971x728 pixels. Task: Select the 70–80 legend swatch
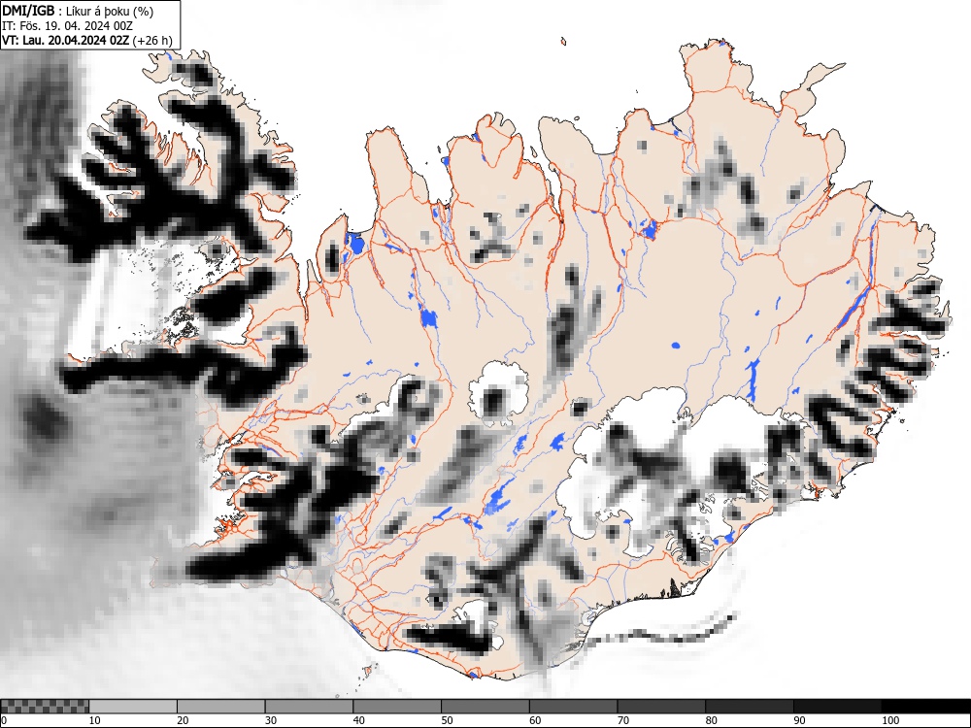tap(661, 707)
